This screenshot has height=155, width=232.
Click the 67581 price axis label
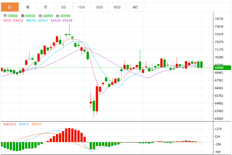[219, 80]
